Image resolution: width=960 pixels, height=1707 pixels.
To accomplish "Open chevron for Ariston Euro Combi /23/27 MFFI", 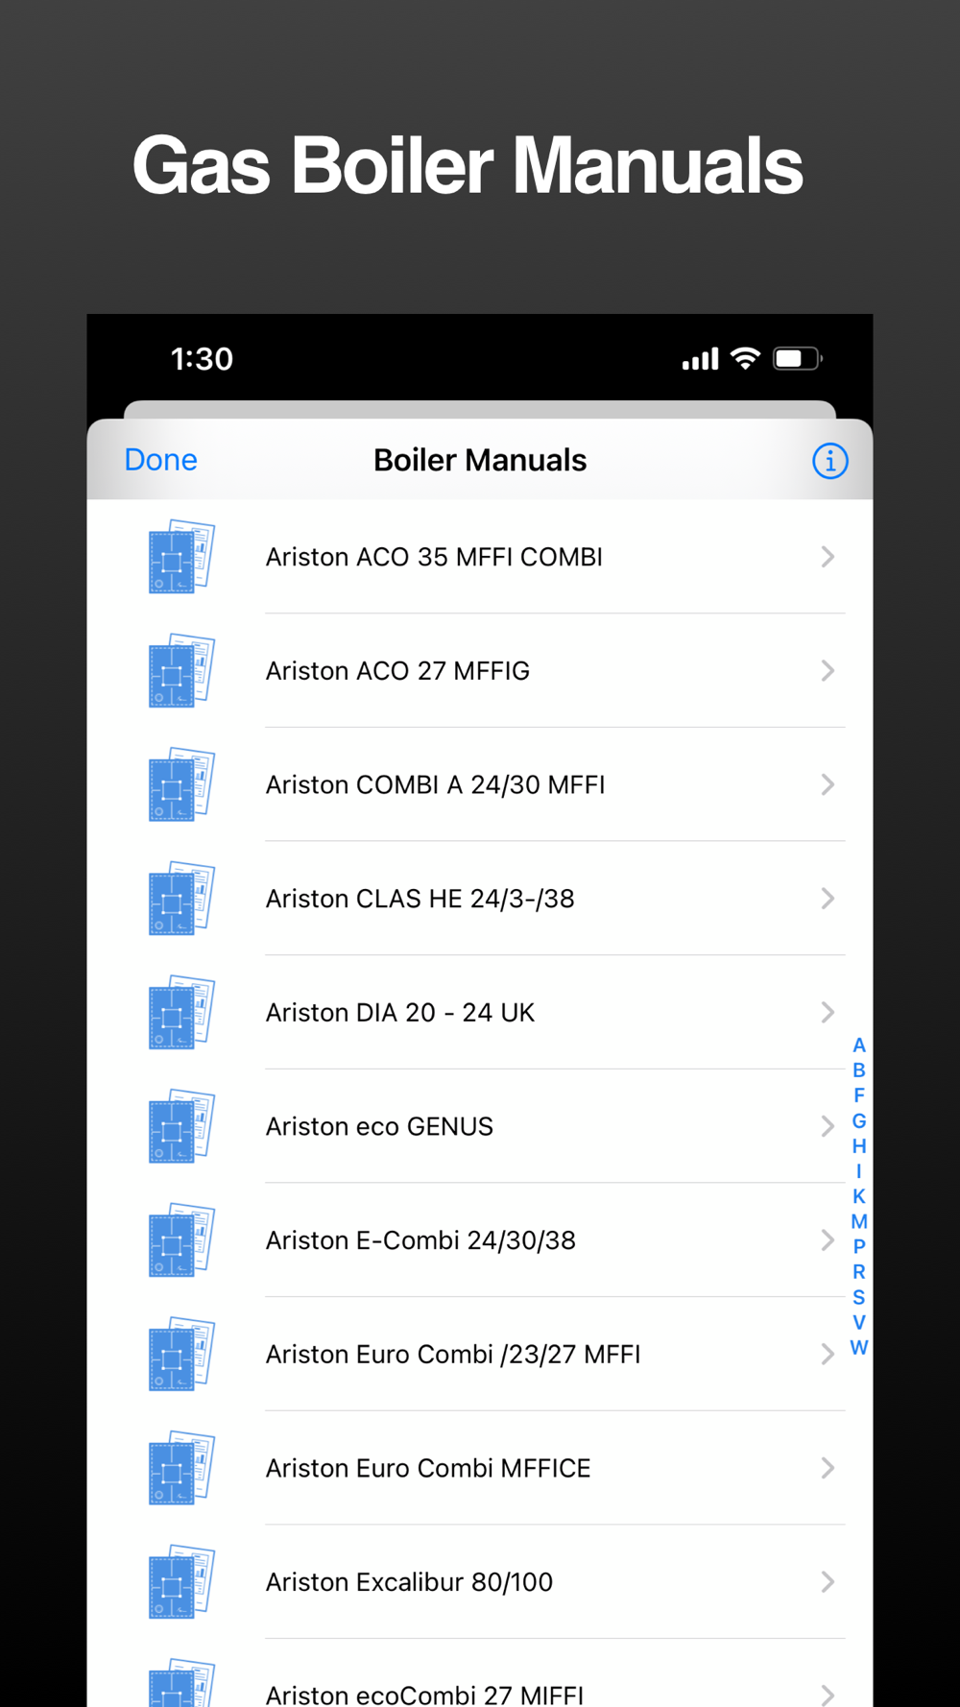I will click(x=828, y=1354).
